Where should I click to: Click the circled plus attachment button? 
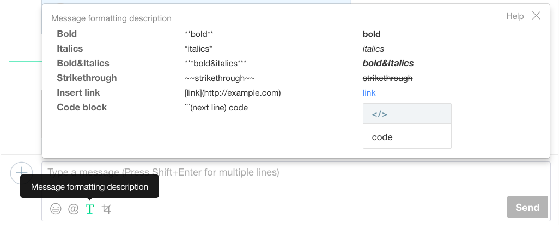[22, 173]
